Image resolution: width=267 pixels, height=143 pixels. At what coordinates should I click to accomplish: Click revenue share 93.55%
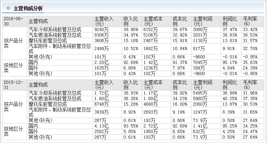131,126
